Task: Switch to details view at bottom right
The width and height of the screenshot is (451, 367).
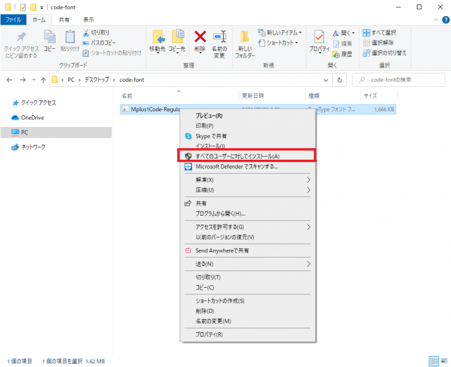Action: tap(433, 361)
